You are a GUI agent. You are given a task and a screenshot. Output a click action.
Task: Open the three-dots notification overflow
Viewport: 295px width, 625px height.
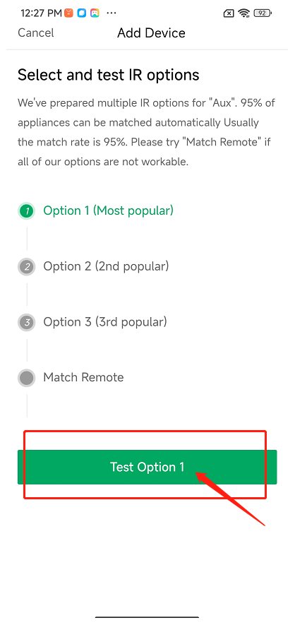pos(112,13)
